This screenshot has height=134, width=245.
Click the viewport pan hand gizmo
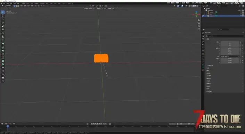pyautogui.click(x=199, y=23)
